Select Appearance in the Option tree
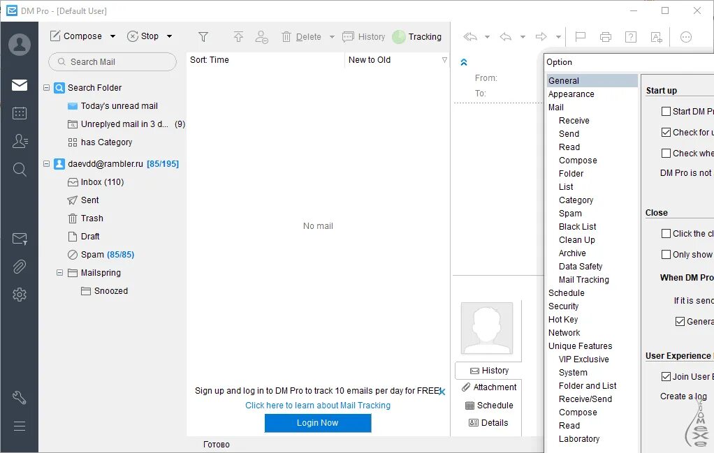The image size is (714, 453). (x=571, y=94)
